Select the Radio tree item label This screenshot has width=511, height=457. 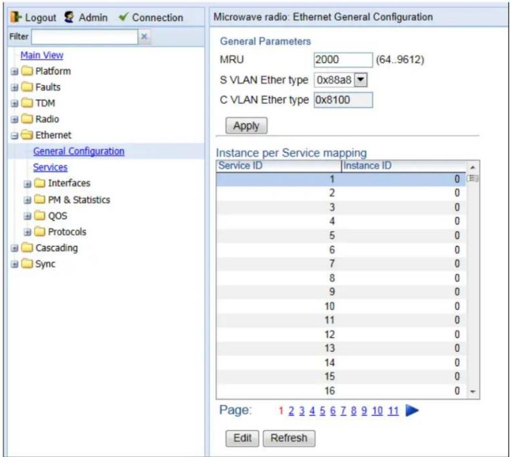point(47,119)
